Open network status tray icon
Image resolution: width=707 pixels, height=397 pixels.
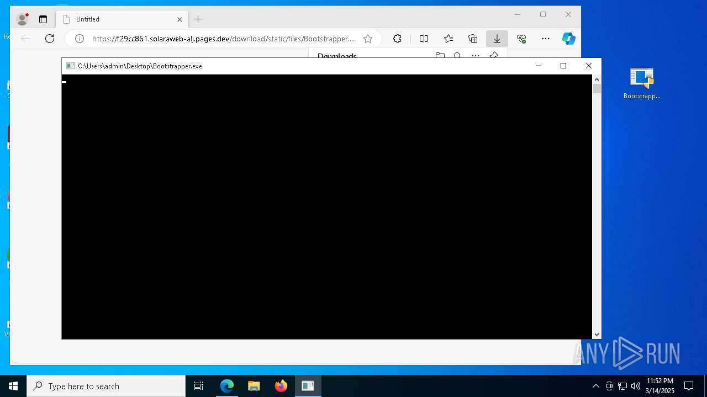click(622, 386)
